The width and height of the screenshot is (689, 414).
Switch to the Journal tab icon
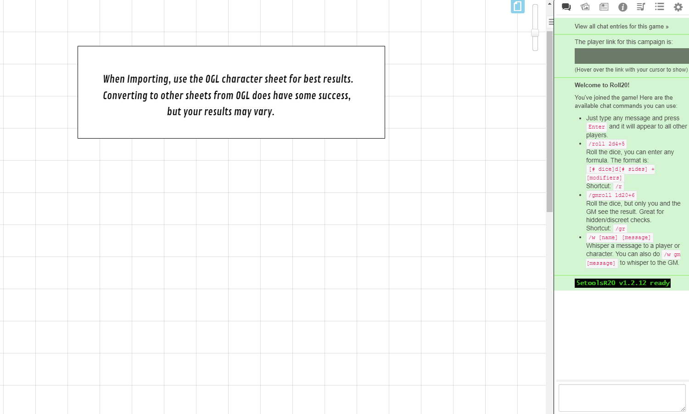(604, 7)
